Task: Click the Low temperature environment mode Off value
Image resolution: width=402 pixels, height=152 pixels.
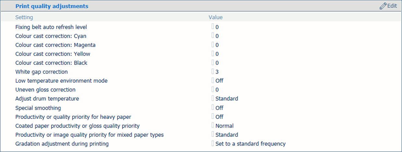Action: [x=219, y=81]
